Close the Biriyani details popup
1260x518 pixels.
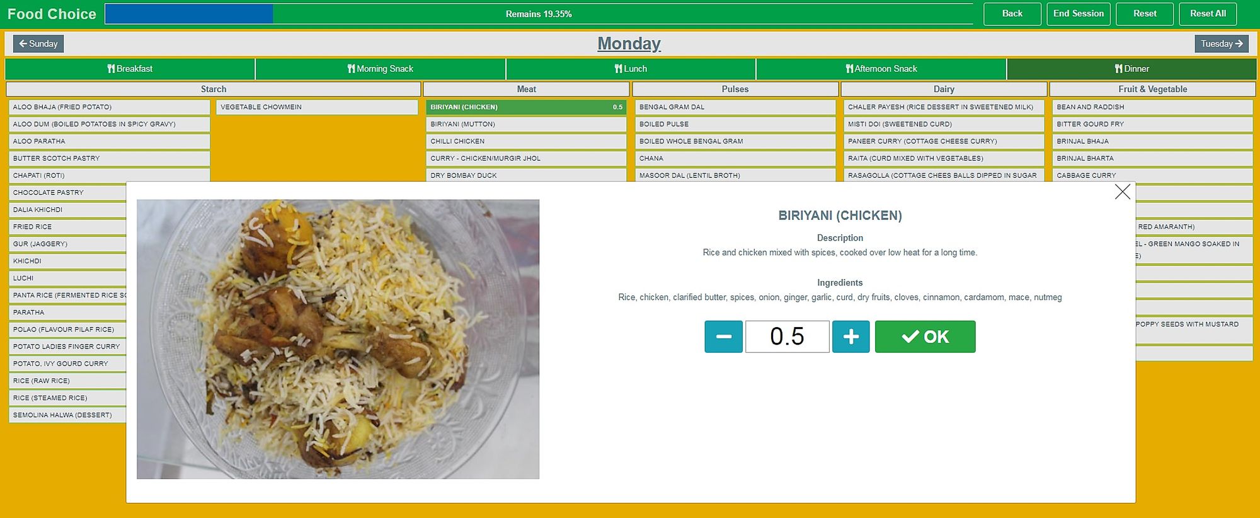tap(1122, 192)
